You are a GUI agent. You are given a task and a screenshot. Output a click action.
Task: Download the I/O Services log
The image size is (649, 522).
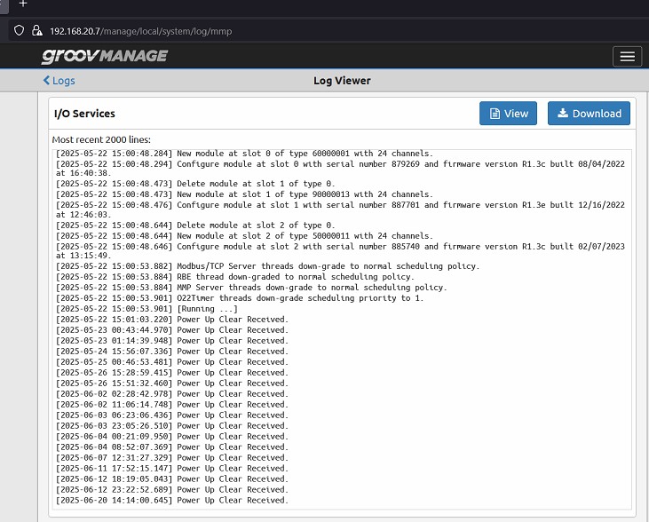pos(589,114)
